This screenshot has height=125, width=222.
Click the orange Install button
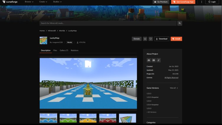(176, 39)
